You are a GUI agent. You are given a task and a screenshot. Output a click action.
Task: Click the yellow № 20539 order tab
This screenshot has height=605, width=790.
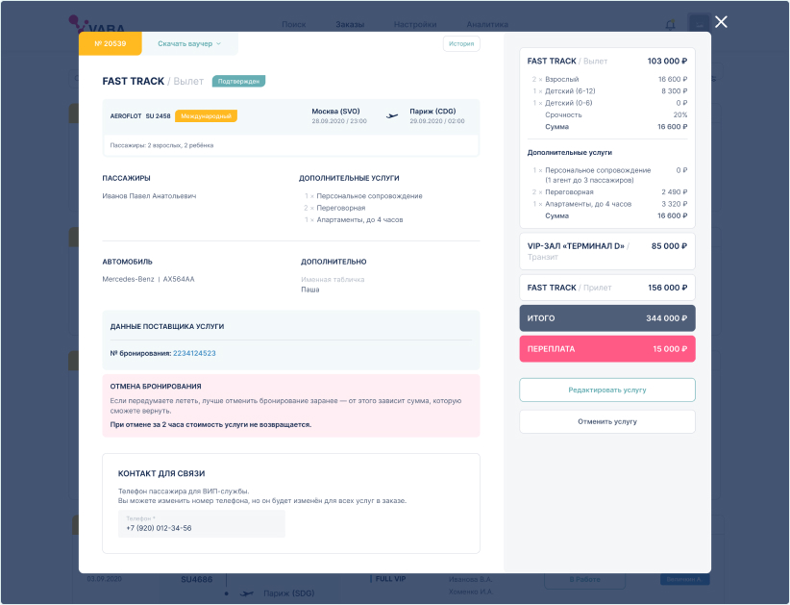(x=111, y=43)
